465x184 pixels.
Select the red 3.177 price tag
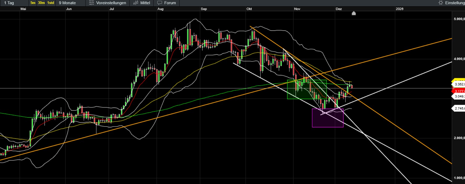click(x=459, y=91)
